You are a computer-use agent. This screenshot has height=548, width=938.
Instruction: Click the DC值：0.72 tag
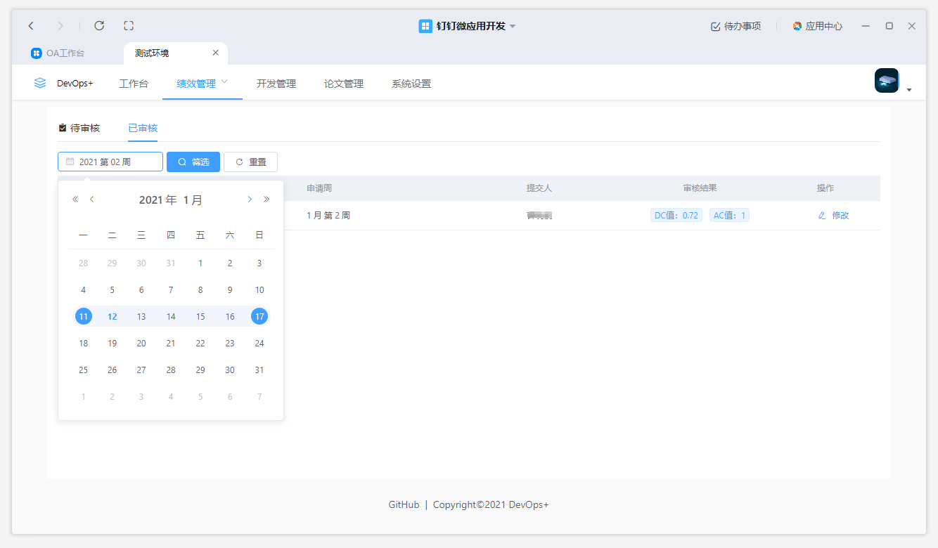(676, 216)
